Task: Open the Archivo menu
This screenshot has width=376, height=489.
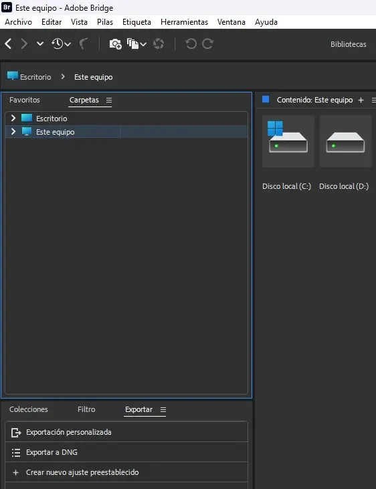Action: pos(18,22)
